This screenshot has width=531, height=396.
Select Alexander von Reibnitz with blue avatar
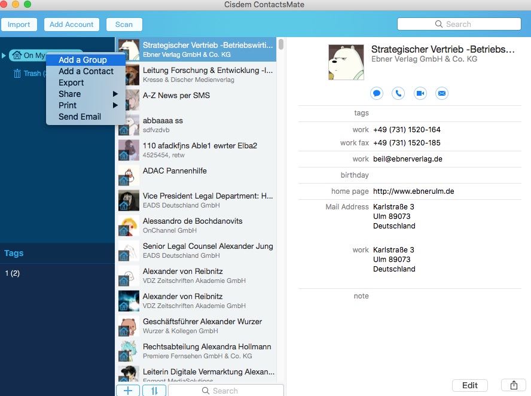tap(196, 301)
